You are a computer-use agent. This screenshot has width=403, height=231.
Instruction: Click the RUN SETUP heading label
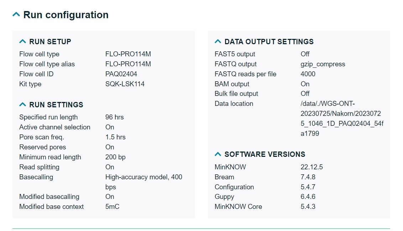tap(50, 42)
